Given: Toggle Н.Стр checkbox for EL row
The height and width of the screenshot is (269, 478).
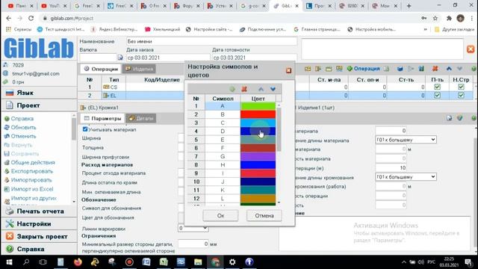Looking at the screenshot, I should 461,95.
